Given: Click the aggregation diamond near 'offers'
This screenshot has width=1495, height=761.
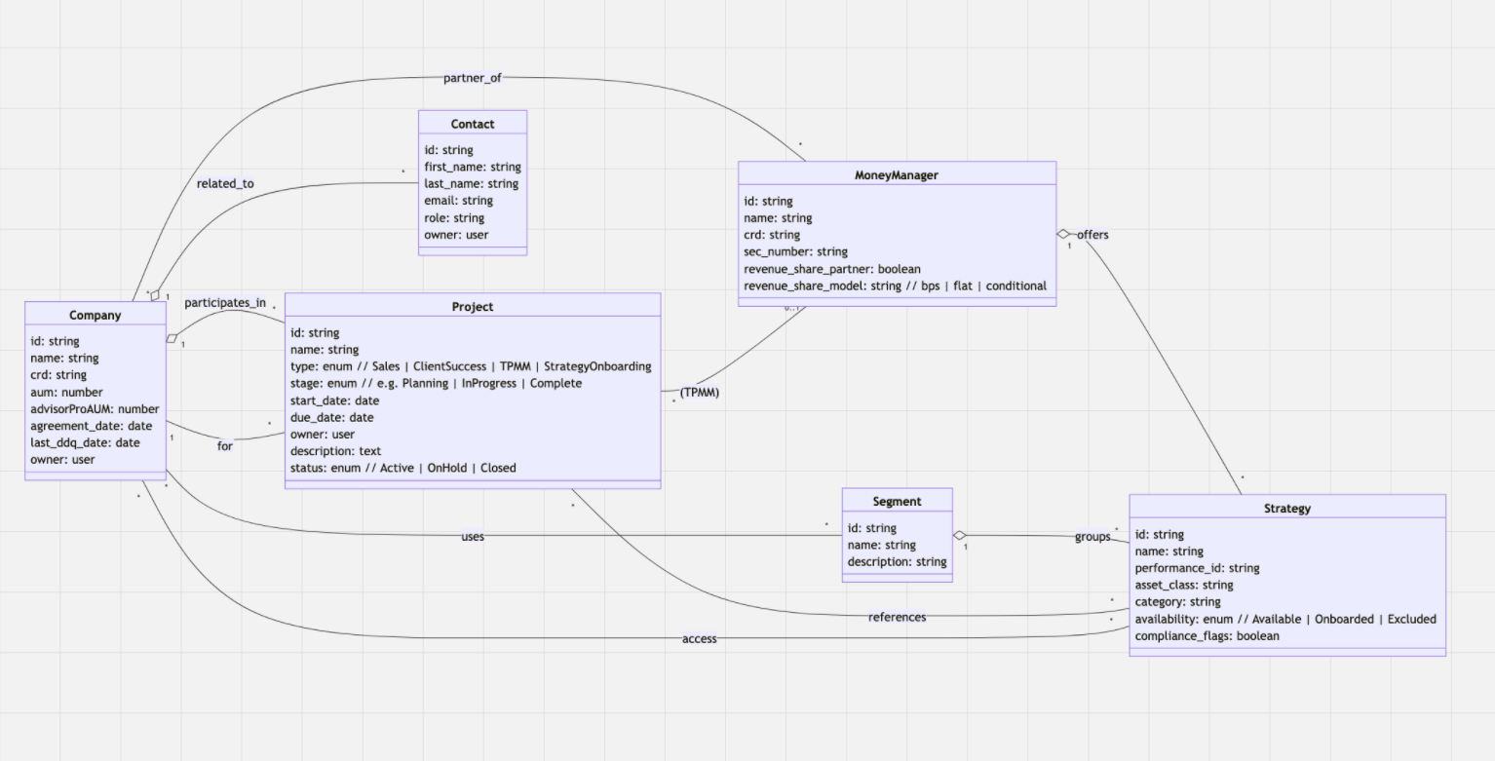Looking at the screenshot, I should (x=1062, y=234).
